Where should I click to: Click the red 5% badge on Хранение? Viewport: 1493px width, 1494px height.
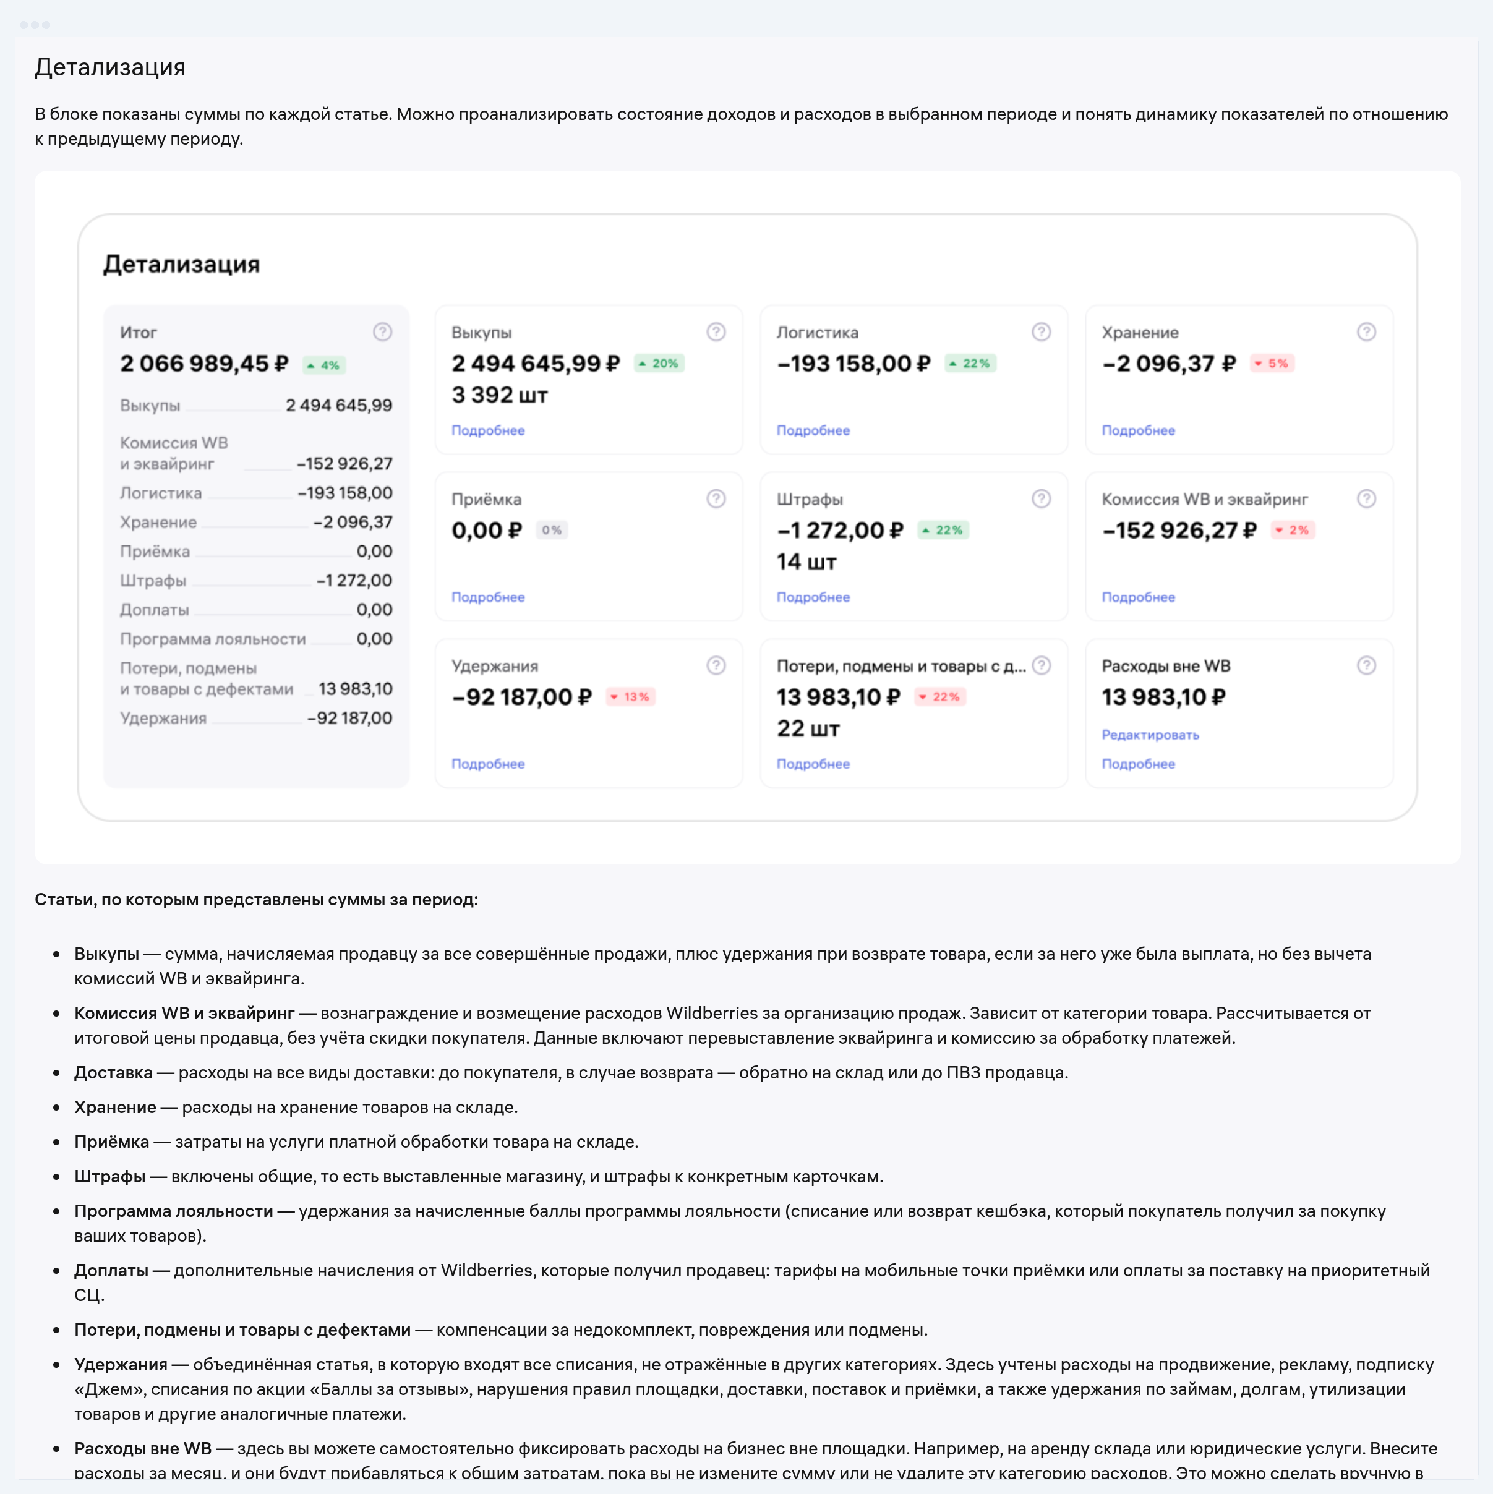(1272, 364)
